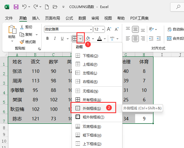Image resolution: width=184 pixels, height=148 pixels.
Task: Choose 粗下框线(H) thick bottom border
Action: (x=97, y=135)
